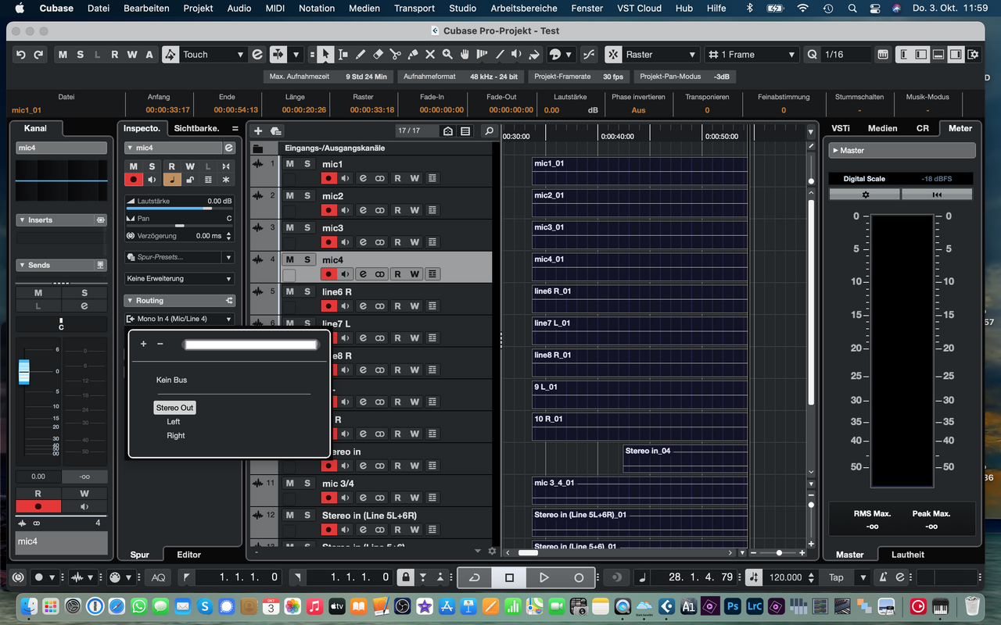Select the Erase tool
Viewport: 1001px width, 625px height.
tap(378, 55)
